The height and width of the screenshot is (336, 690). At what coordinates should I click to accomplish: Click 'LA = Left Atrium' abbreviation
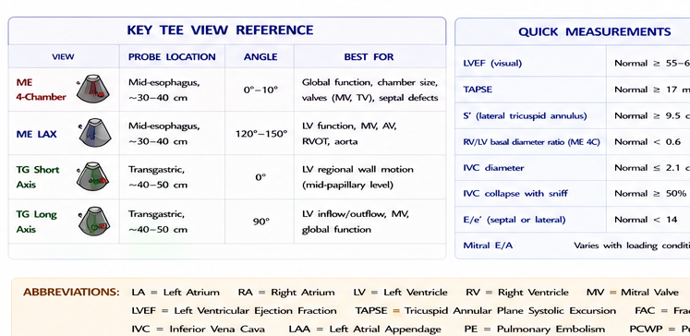coord(176,293)
